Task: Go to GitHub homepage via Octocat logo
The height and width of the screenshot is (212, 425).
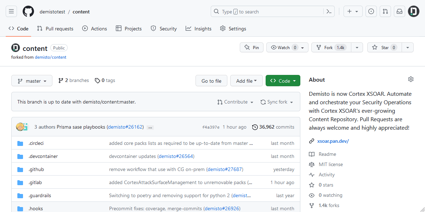Action: [x=28, y=12]
